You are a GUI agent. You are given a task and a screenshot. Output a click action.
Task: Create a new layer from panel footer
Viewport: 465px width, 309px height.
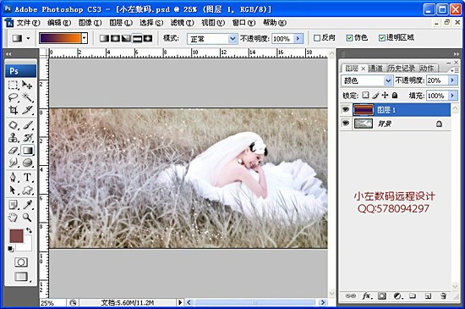click(x=428, y=296)
